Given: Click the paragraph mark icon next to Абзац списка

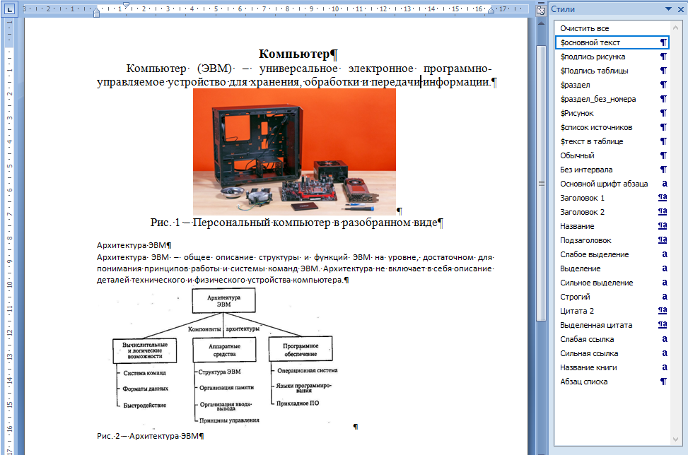Looking at the screenshot, I should coord(663,382).
